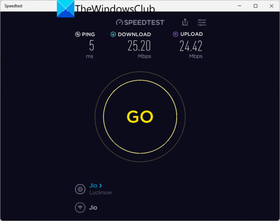Click the ping icon

[x=78, y=34]
